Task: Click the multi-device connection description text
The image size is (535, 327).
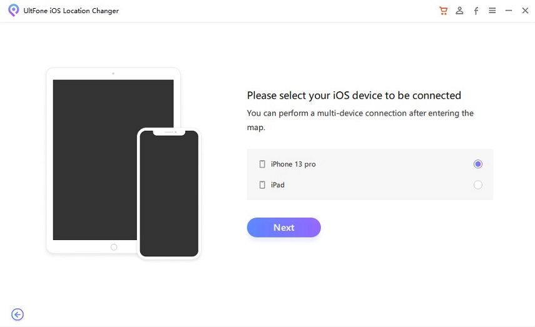Action: (360, 120)
